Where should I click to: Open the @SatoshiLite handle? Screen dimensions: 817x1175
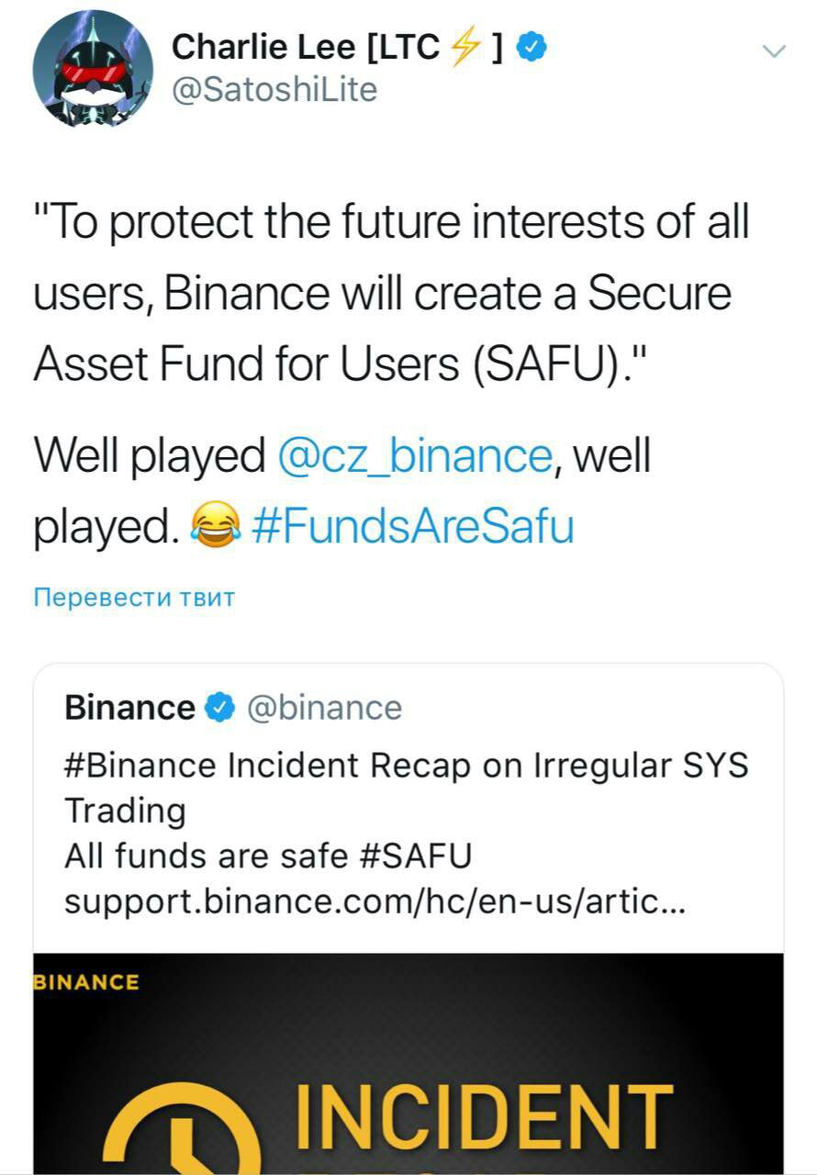click(274, 90)
